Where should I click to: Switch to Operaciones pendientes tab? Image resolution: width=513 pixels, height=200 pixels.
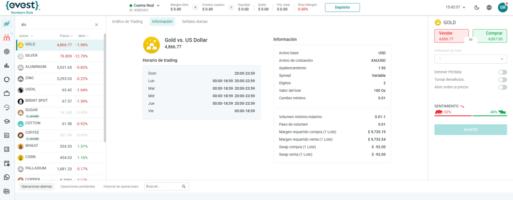[78, 186]
